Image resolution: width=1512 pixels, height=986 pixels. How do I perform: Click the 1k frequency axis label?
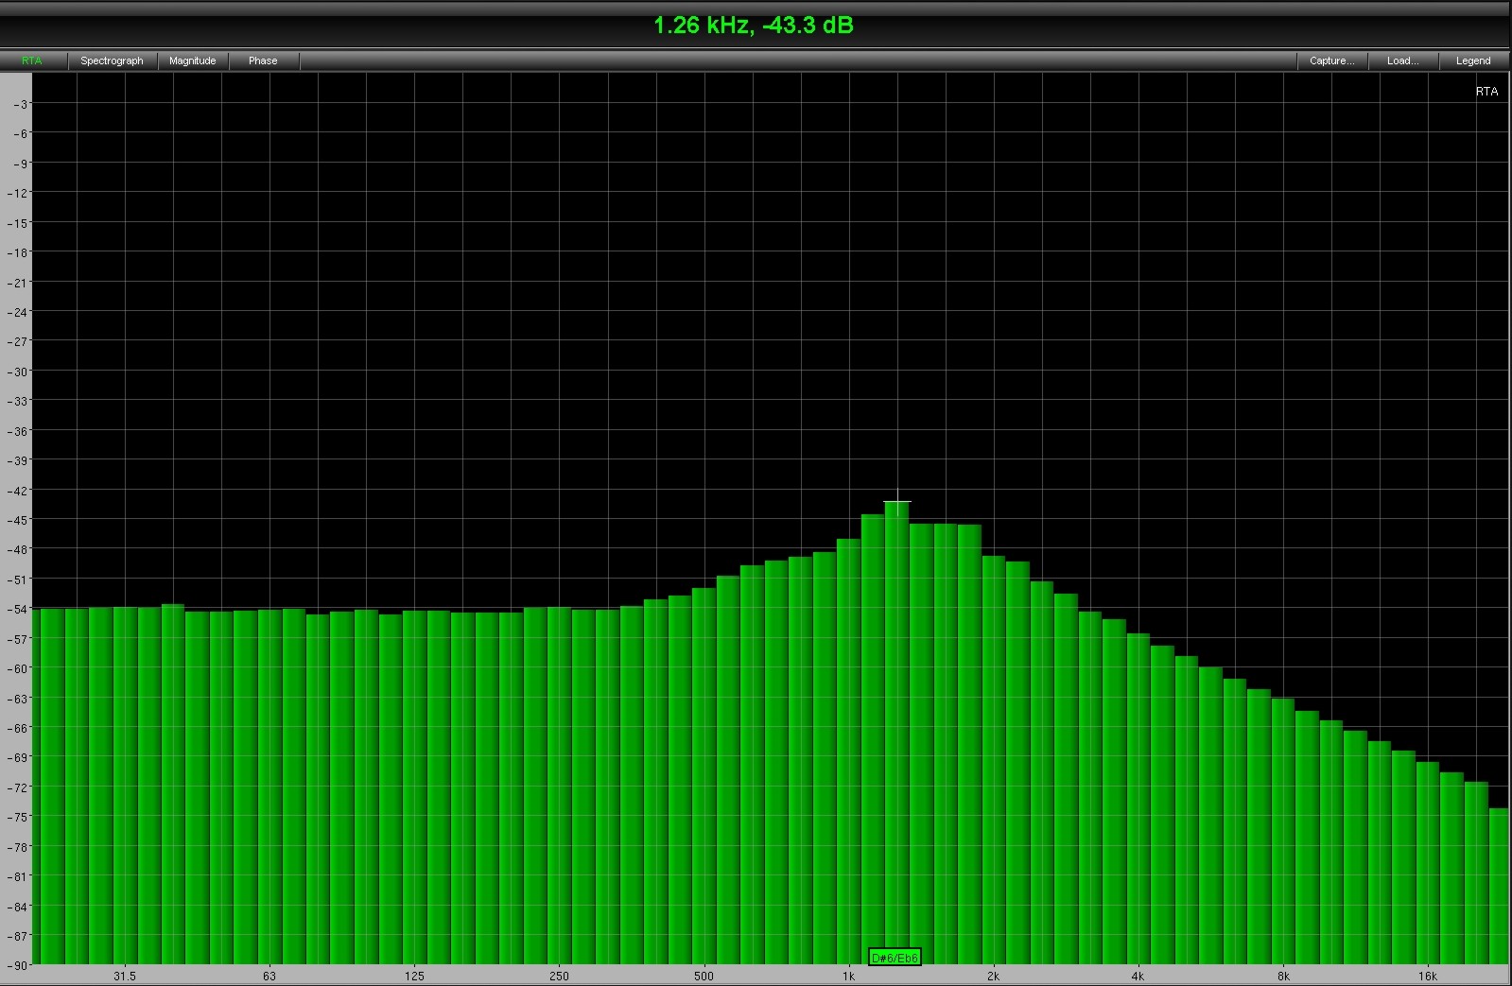[848, 977]
